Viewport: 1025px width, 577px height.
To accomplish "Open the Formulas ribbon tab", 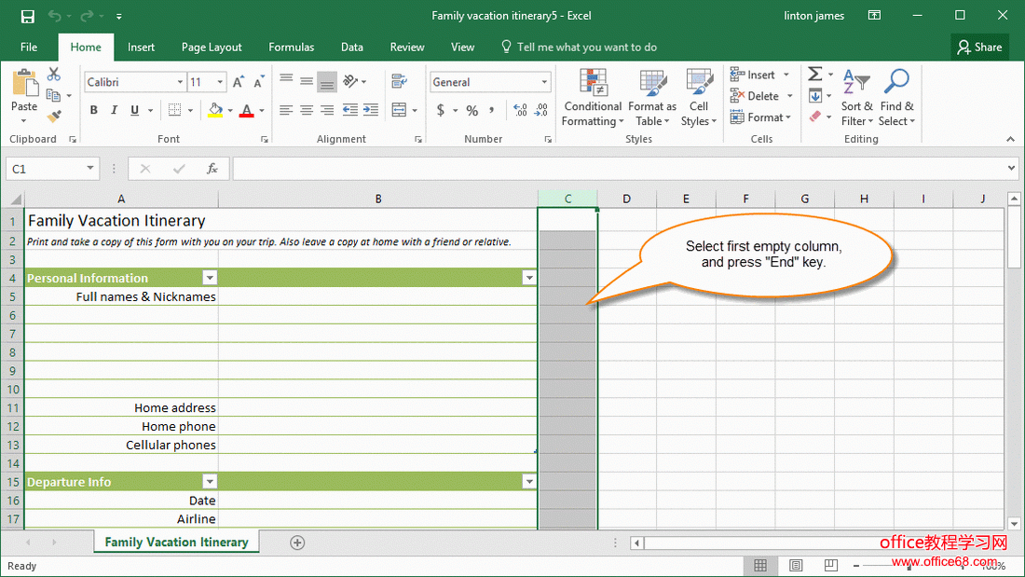I will (x=291, y=47).
